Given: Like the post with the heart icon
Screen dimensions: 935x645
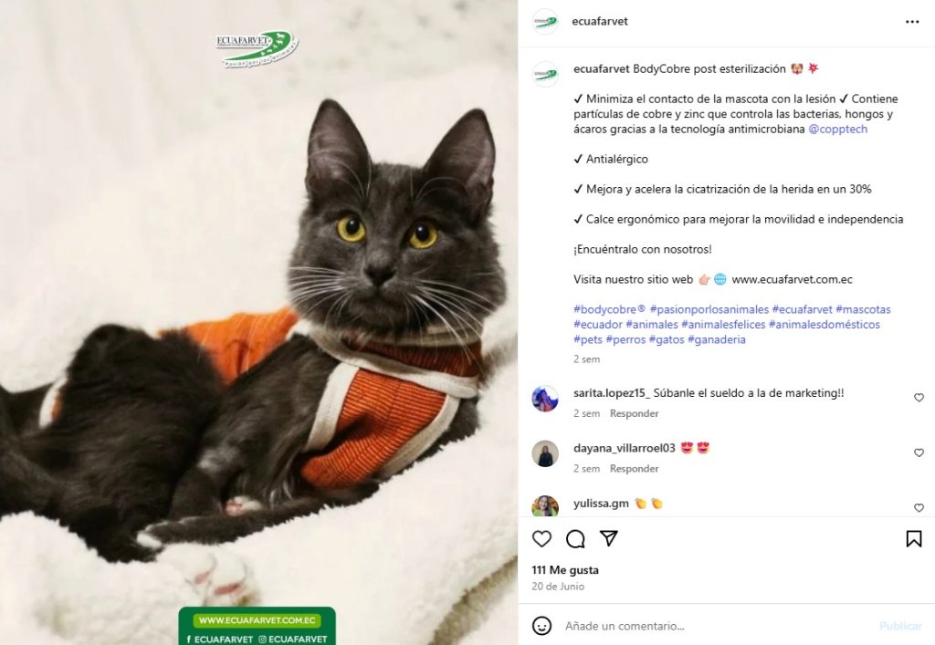Looking at the screenshot, I should [541, 539].
